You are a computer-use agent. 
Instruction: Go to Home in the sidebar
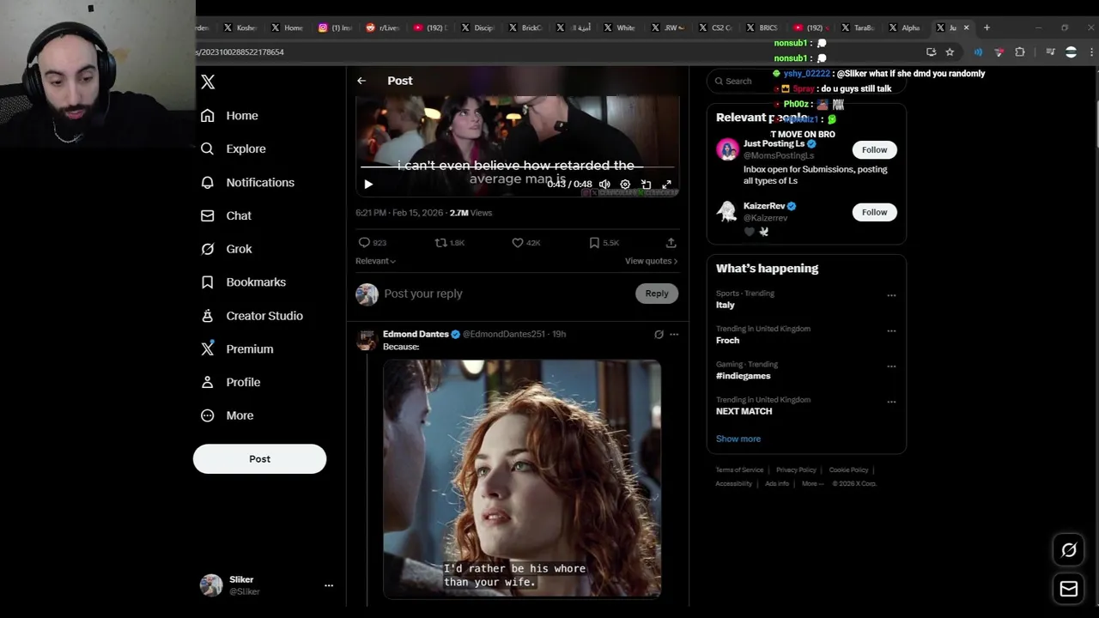pyautogui.click(x=229, y=116)
